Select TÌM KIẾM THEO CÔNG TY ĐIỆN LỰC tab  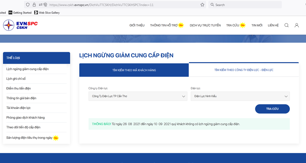244,70
